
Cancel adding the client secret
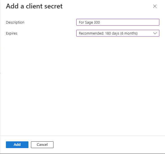(x=42, y=145)
